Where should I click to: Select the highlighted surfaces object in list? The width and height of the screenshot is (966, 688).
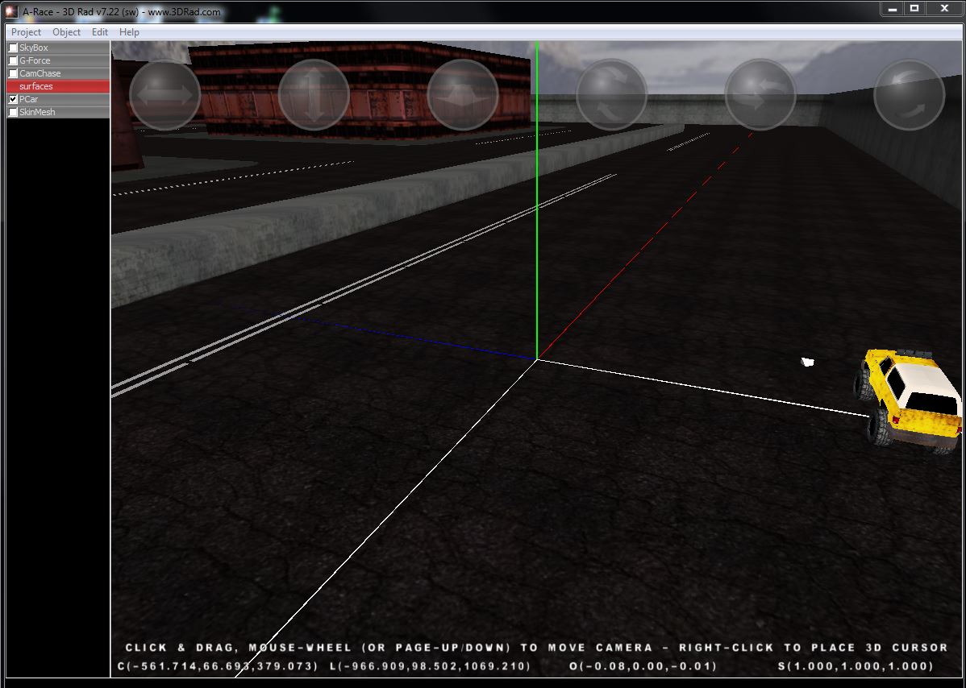(36, 86)
